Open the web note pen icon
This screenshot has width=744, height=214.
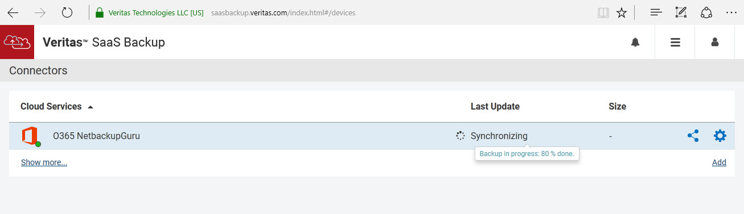click(x=681, y=12)
